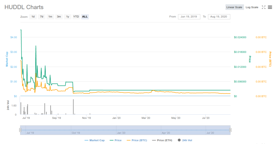Click the $0.024000 price axis label
The width and height of the screenshot is (279, 144).
pyautogui.click(x=240, y=37)
